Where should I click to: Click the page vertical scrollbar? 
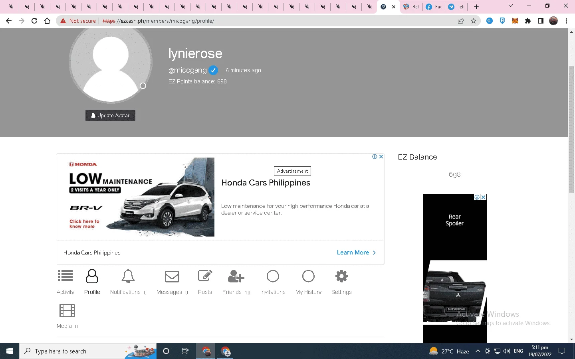click(571, 130)
